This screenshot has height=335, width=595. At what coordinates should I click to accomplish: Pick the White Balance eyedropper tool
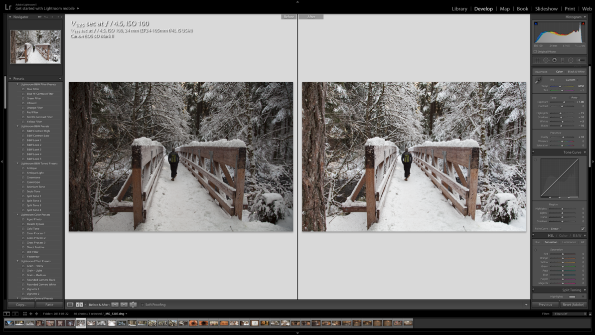(x=538, y=81)
